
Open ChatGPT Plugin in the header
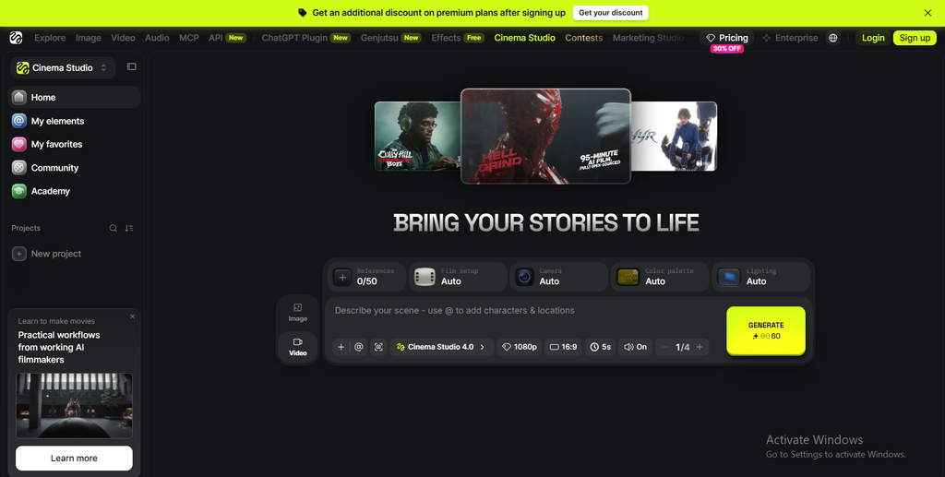point(305,38)
